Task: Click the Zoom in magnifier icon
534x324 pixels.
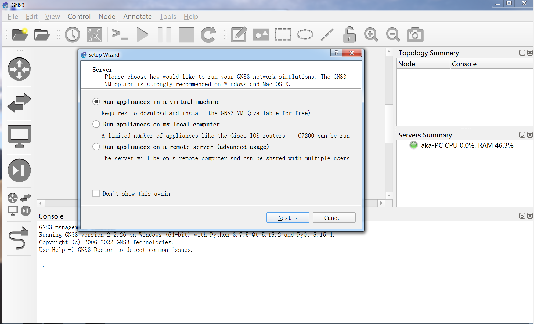Action: tap(371, 35)
